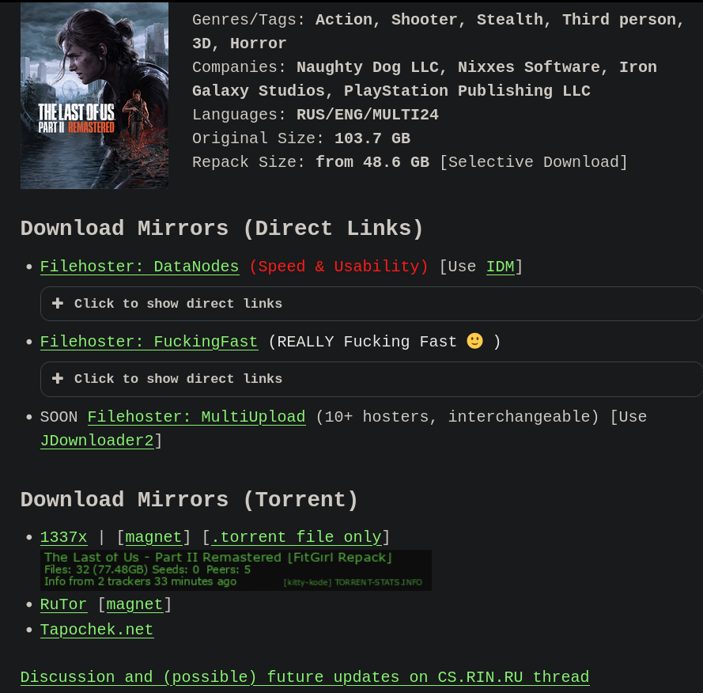The height and width of the screenshot is (693, 703).
Task: Click the torrent stats banner image
Action: pyautogui.click(x=236, y=570)
